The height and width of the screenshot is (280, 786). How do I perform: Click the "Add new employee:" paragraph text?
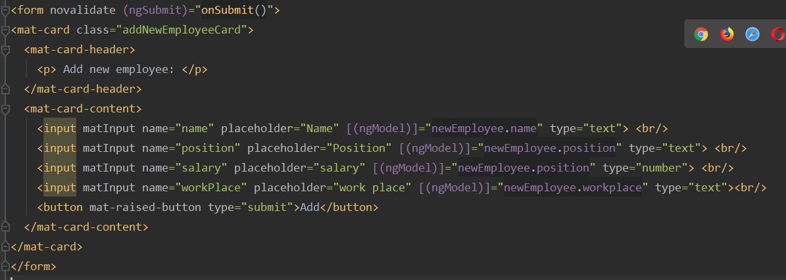point(118,70)
